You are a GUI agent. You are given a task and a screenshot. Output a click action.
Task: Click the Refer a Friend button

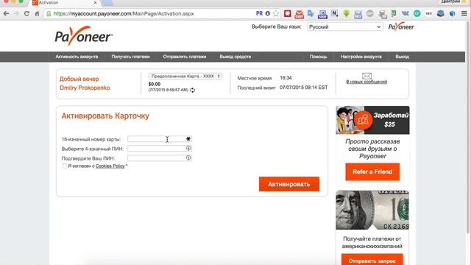click(x=372, y=172)
